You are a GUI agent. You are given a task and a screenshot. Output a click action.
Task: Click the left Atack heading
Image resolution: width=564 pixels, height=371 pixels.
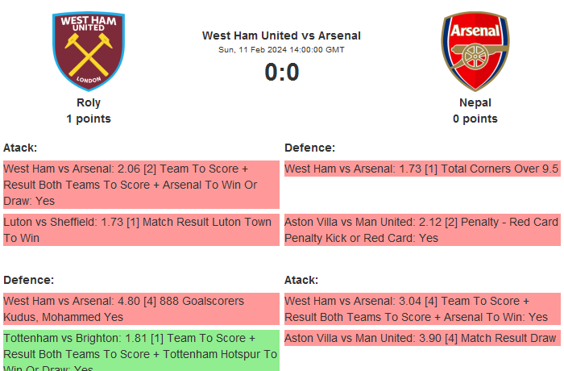pos(20,148)
